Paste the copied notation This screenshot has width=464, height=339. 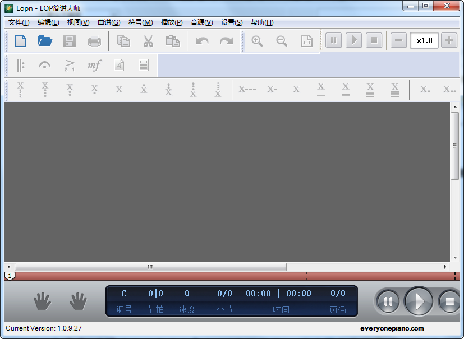click(x=172, y=40)
